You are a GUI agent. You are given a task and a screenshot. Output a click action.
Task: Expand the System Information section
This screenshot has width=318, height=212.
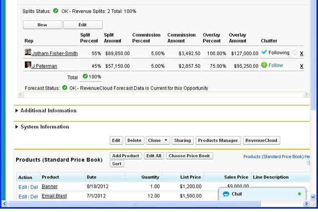[17, 127]
